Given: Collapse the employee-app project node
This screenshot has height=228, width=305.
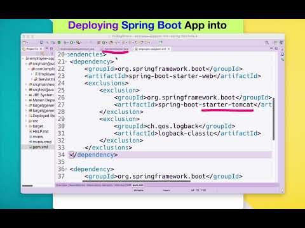Looking at the screenshot, I should tap(24, 58).
